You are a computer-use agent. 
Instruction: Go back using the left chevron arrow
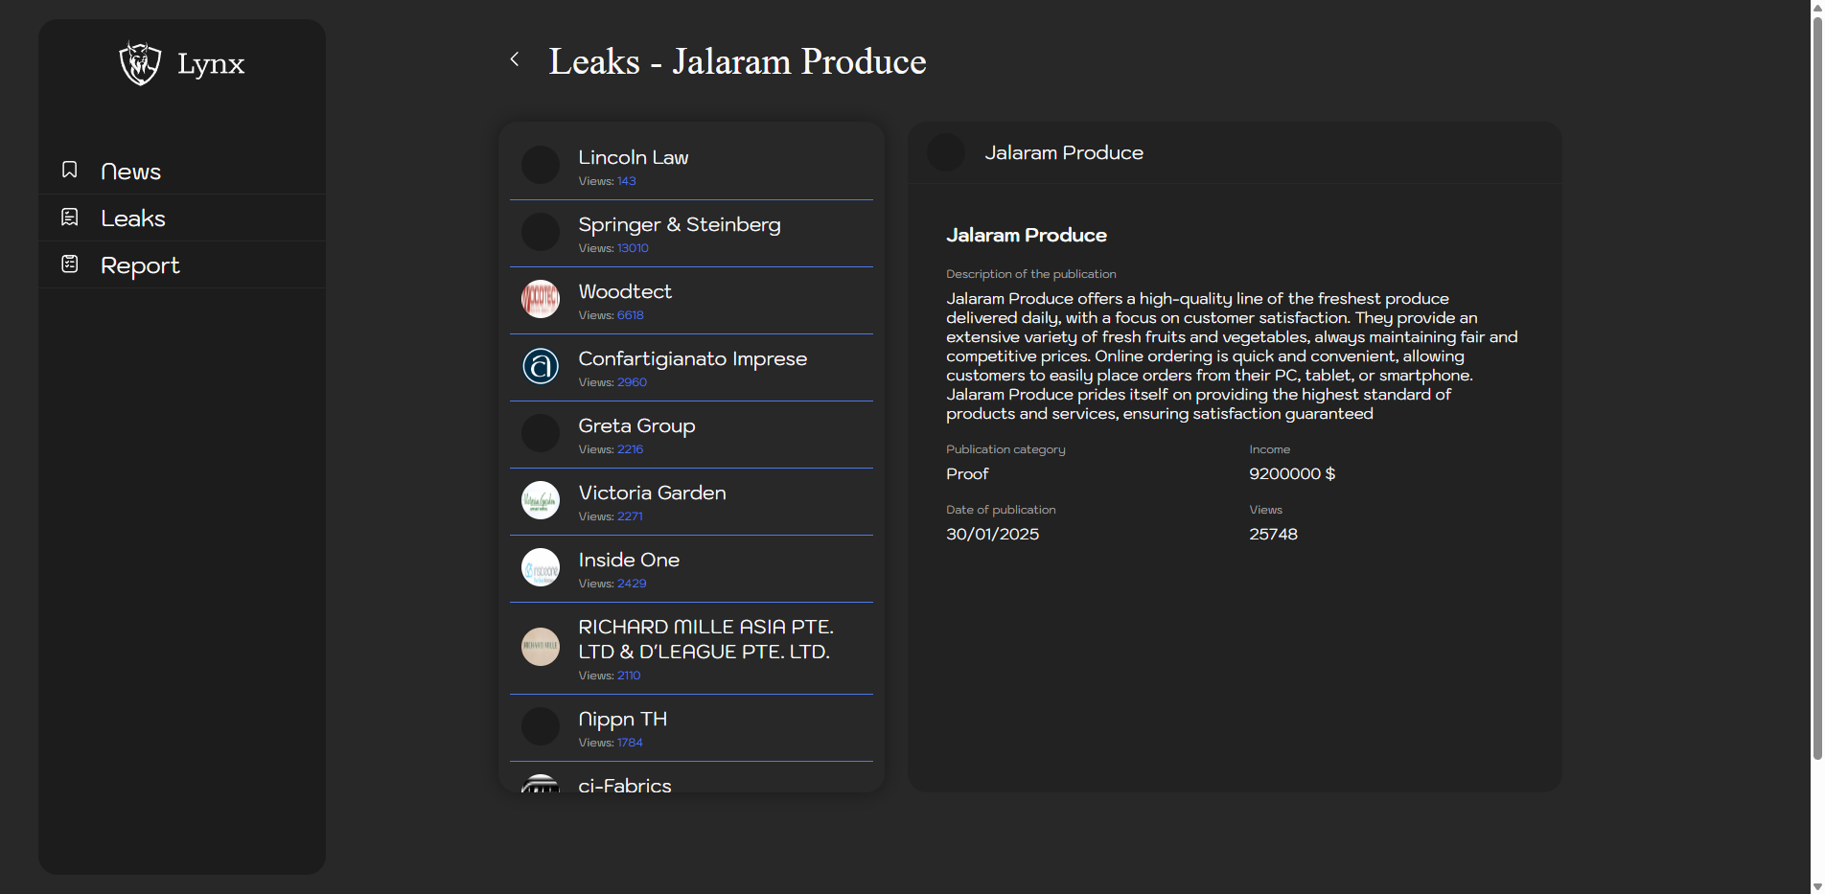(x=515, y=59)
